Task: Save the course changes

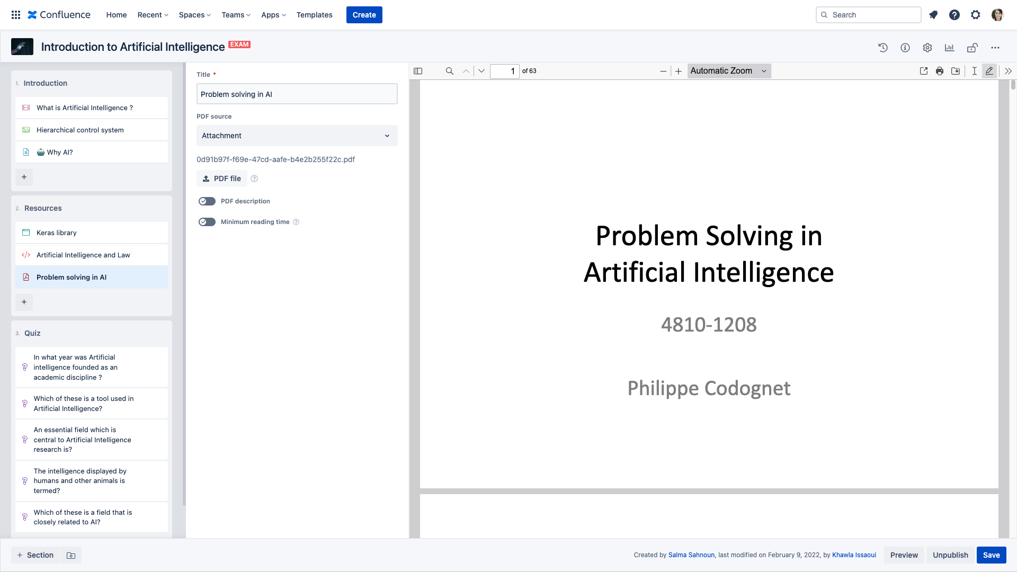Action: coord(991,555)
